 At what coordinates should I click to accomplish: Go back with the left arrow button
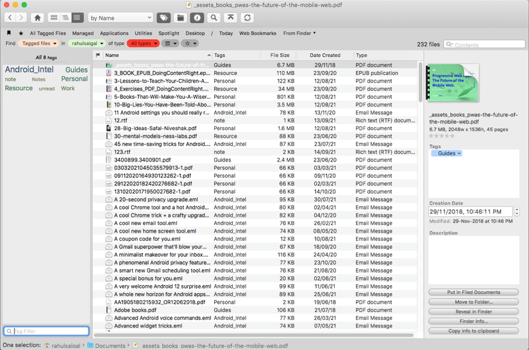[10, 17]
